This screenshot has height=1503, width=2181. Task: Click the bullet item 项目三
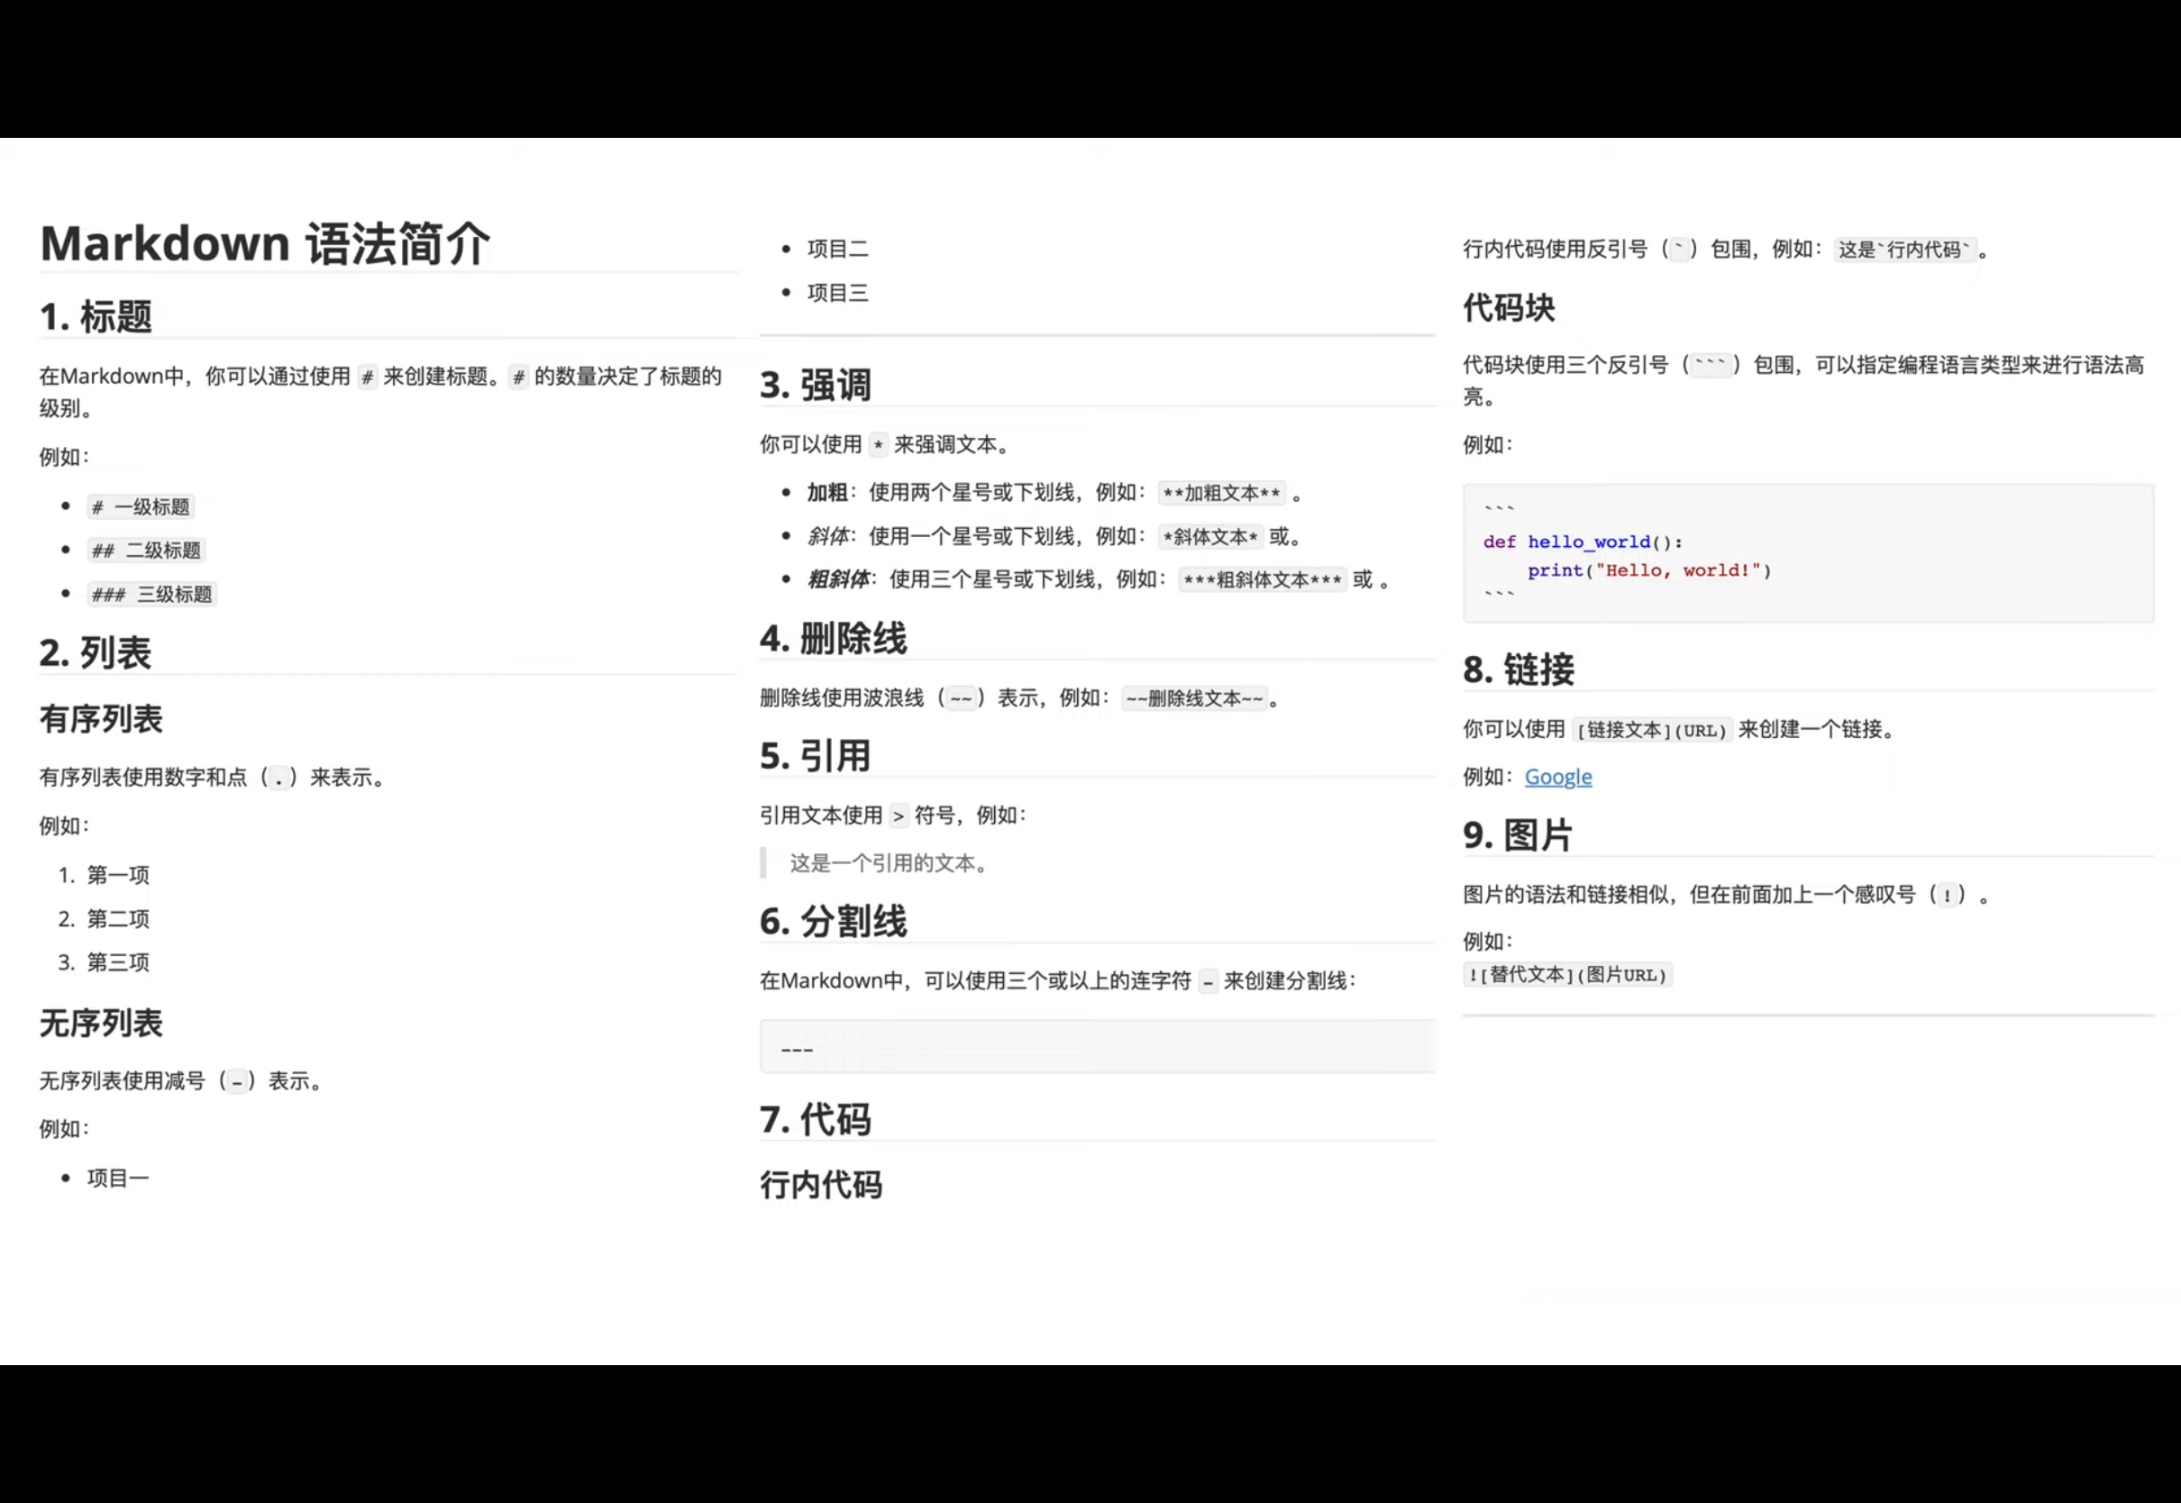[837, 293]
